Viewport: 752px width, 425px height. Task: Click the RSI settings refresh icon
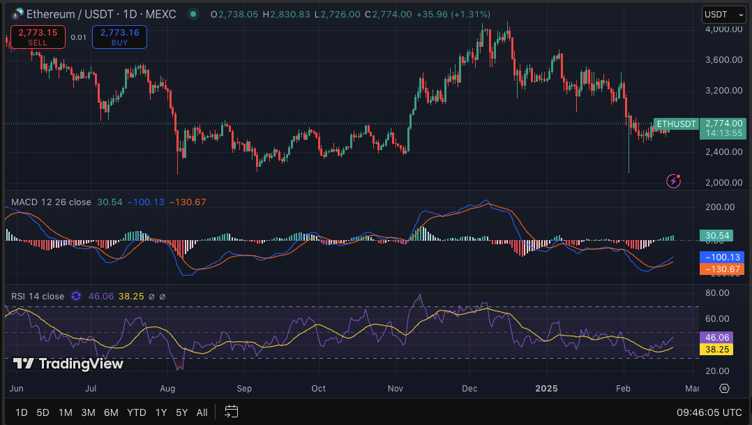coord(75,296)
